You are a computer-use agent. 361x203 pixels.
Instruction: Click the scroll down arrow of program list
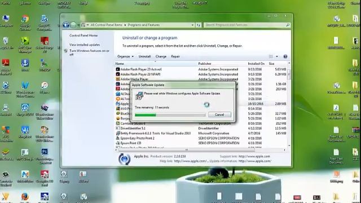(289, 145)
